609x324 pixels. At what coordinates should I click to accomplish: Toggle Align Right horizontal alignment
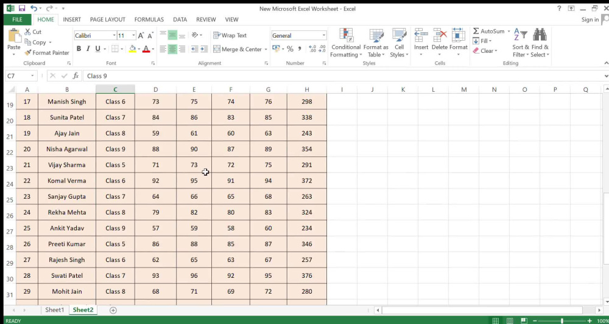click(x=181, y=49)
